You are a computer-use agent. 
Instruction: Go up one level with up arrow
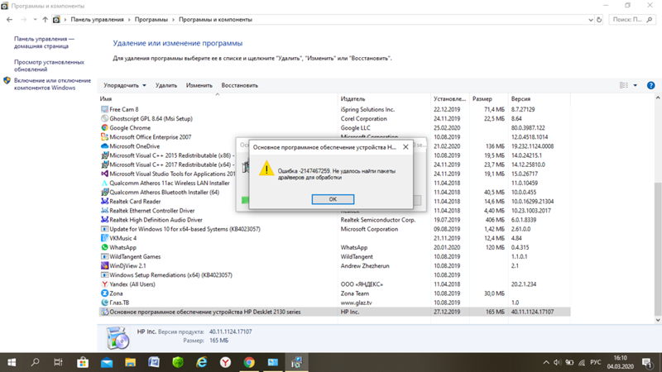pyautogui.click(x=45, y=19)
